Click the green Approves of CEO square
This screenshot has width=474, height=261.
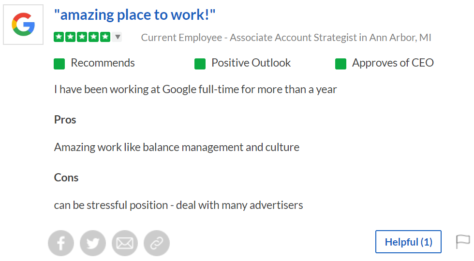[341, 64]
